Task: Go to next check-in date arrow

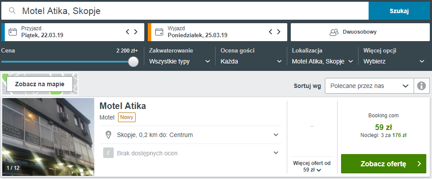Action: [x=136, y=32]
